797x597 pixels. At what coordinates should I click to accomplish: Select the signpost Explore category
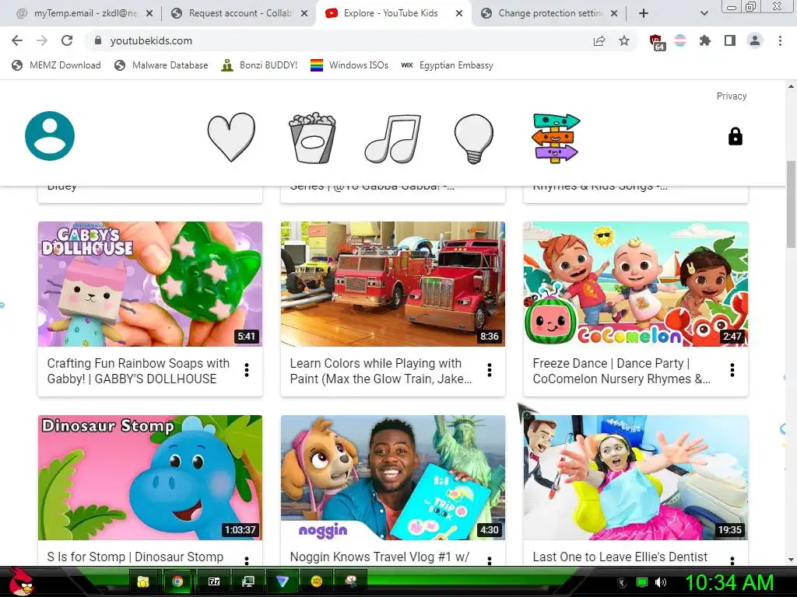555,138
